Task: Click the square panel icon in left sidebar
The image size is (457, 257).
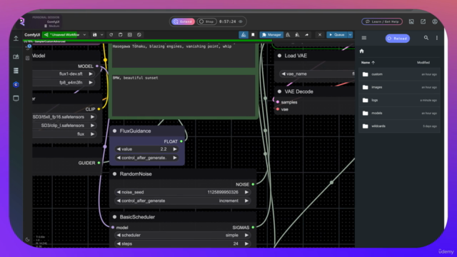Action: coord(16,99)
